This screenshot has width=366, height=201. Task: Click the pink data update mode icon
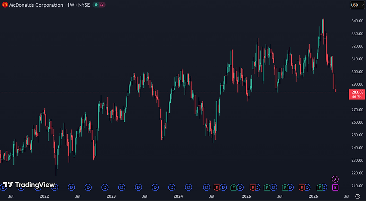(x=102, y=4)
